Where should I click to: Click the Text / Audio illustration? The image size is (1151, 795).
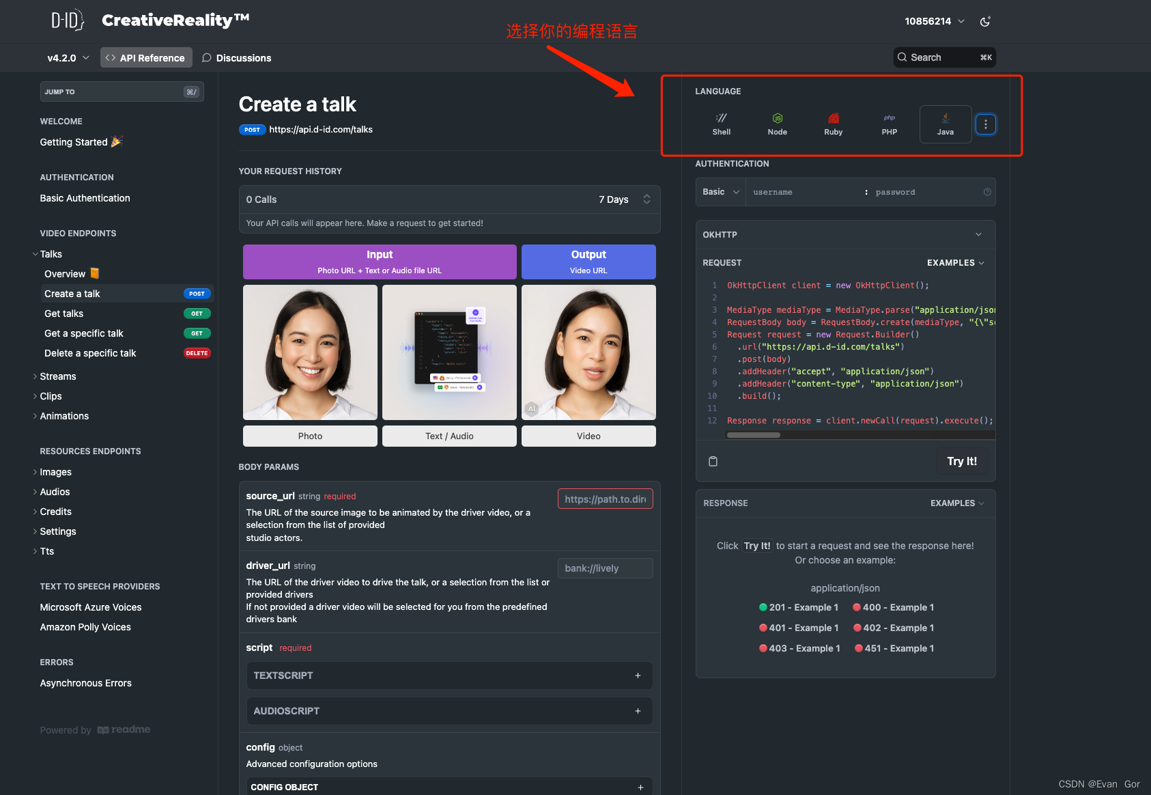[x=449, y=352]
